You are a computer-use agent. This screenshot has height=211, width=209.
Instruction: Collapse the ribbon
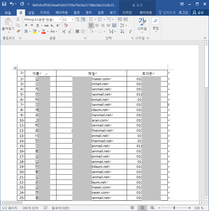(205, 38)
